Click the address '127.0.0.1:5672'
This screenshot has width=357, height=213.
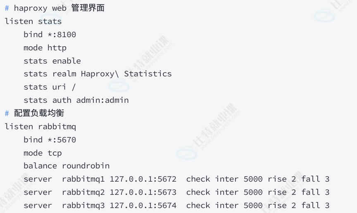pos(143,179)
